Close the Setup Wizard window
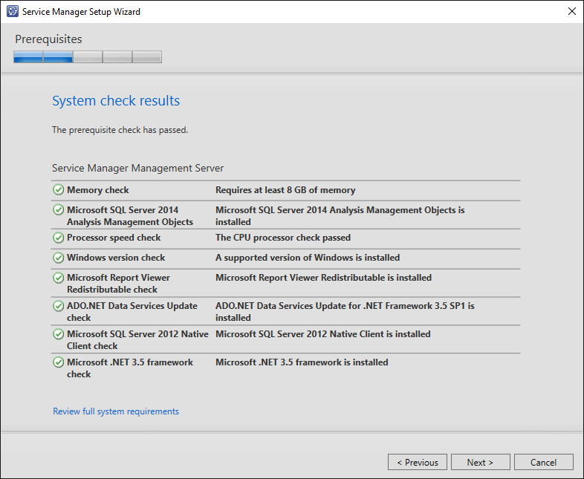This screenshot has height=479, width=584. [571, 12]
